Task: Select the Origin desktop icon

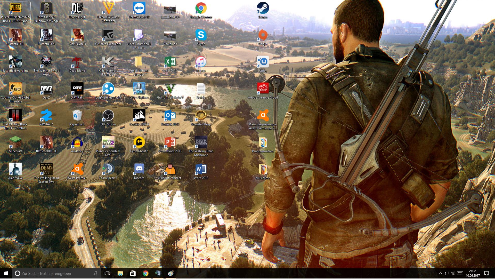Action: tap(263, 37)
